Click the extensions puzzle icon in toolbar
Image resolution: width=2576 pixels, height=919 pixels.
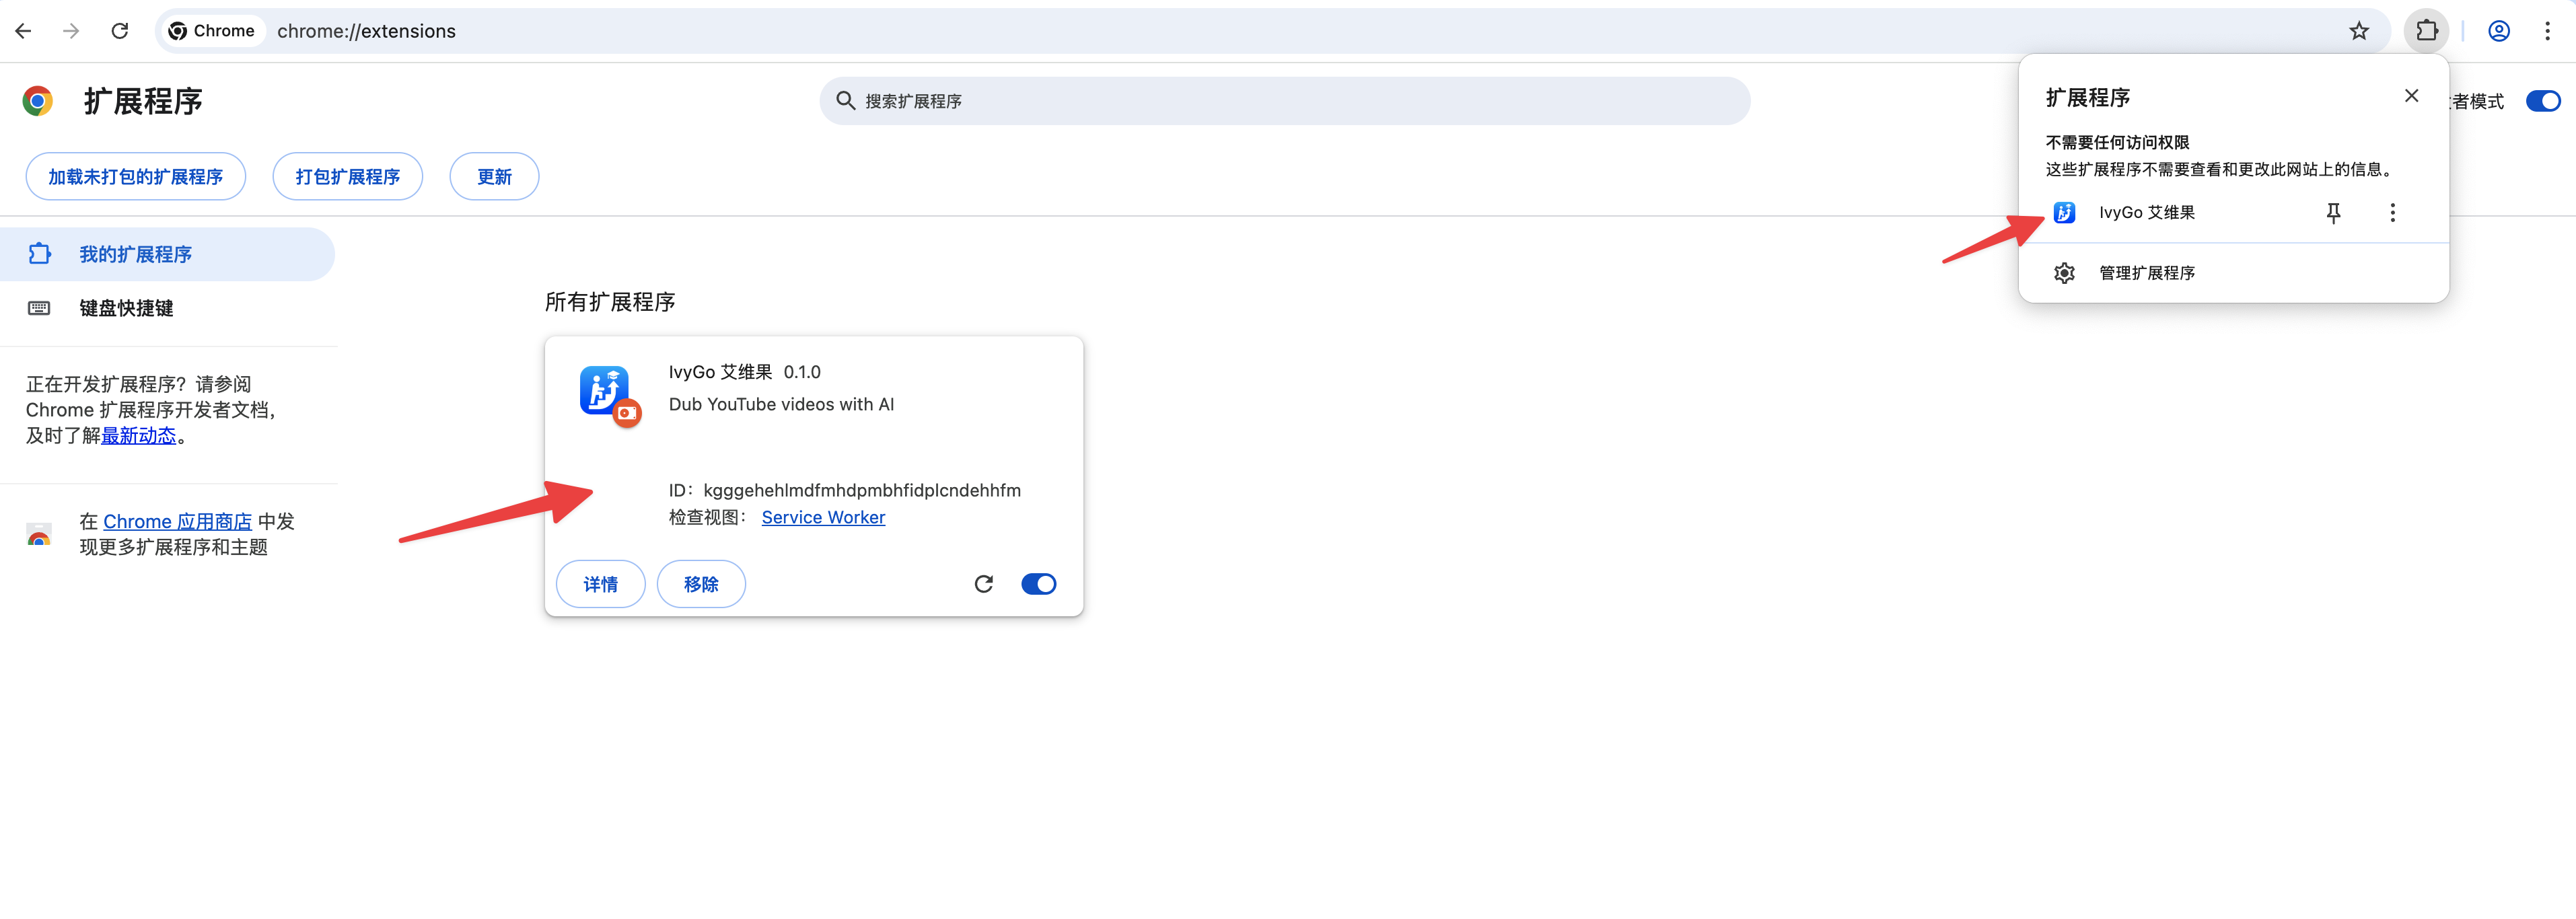pyautogui.click(x=2426, y=31)
